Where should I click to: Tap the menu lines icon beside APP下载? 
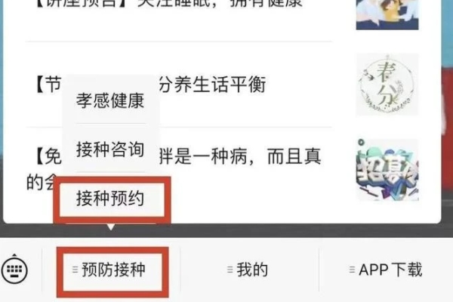coord(352,270)
